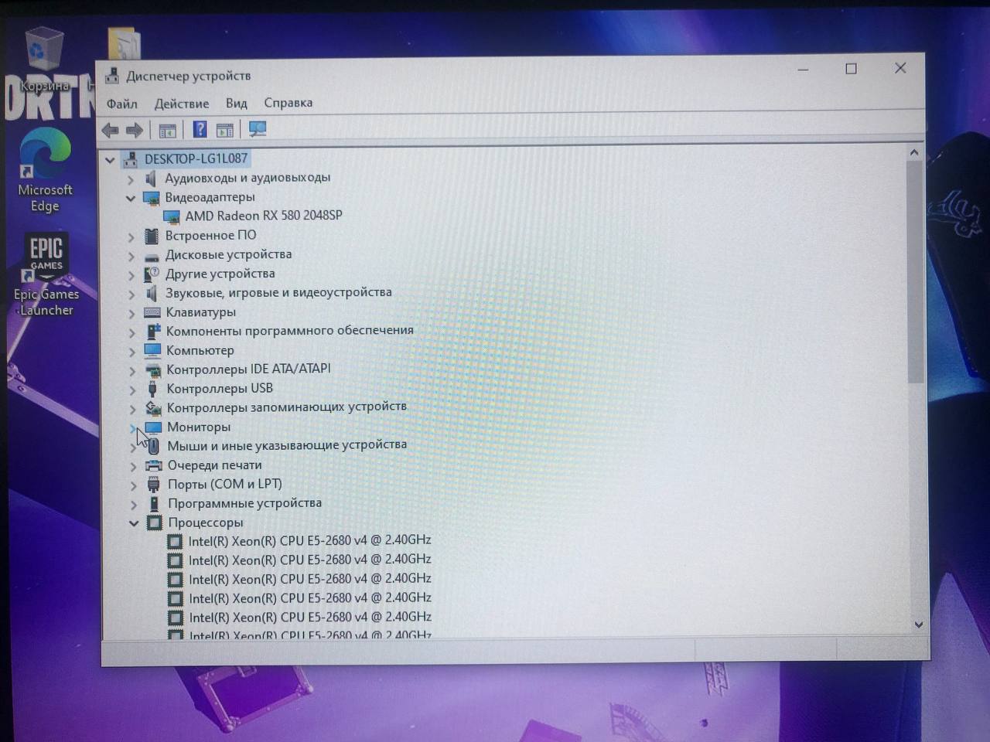
Task: Expand the Дисковые устройства category
Action: [131, 256]
